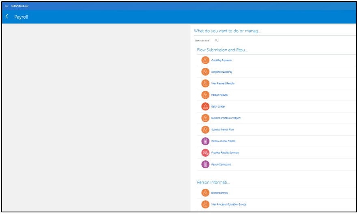Open the Element Entries link

tap(219, 193)
